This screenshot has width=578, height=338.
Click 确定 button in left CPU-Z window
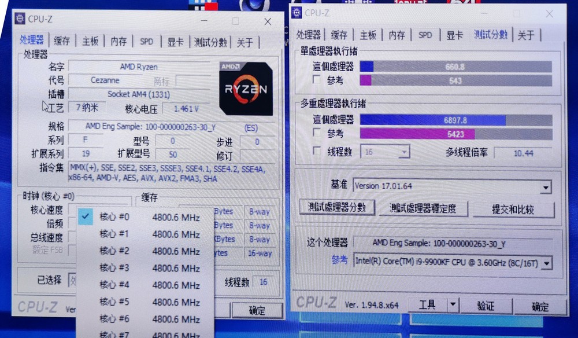pos(257,310)
